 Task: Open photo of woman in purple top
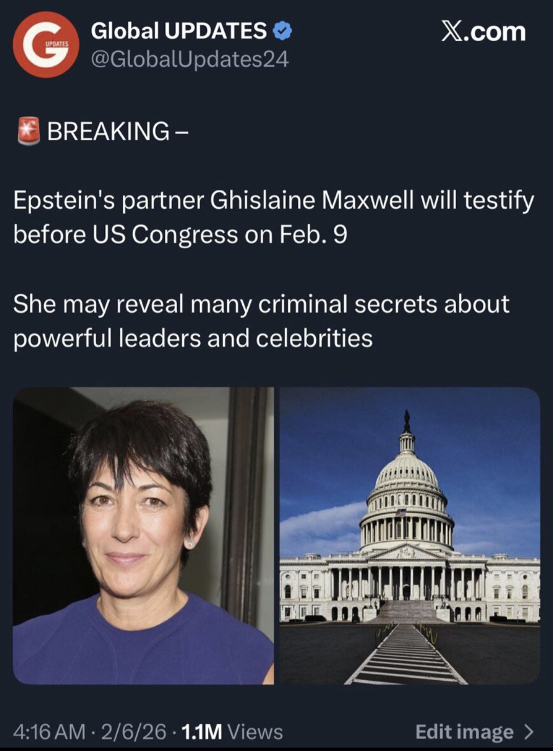143,536
